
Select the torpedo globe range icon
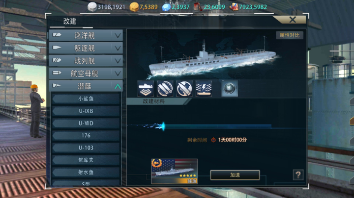184,89
